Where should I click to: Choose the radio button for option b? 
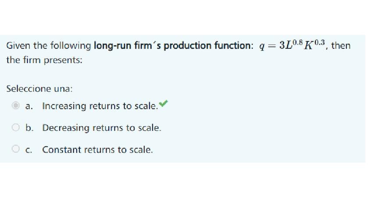click(x=16, y=128)
